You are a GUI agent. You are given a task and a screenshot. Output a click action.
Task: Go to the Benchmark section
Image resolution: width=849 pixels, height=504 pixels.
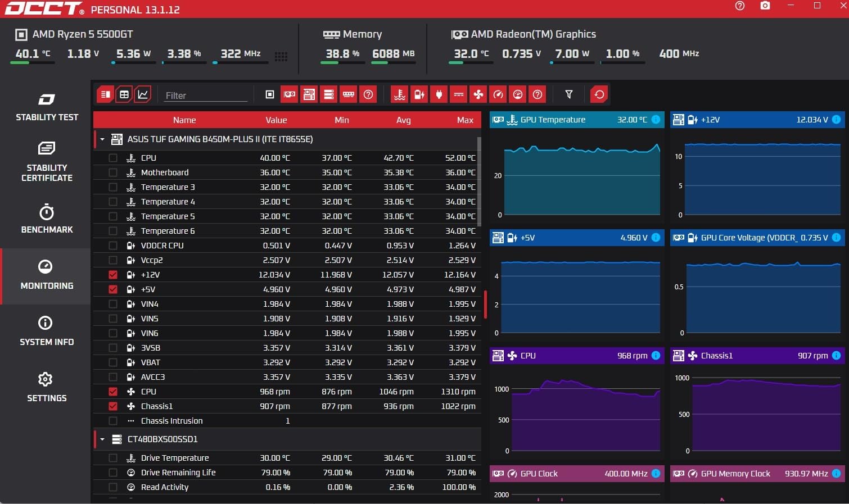[47, 219]
